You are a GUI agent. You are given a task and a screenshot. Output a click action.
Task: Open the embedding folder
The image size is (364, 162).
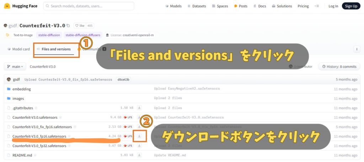pyautogui.click(x=21, y=89)
